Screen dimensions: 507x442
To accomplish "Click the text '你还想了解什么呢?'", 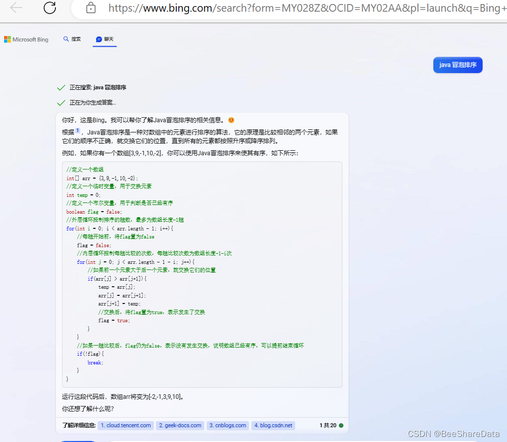I will 88,409.
